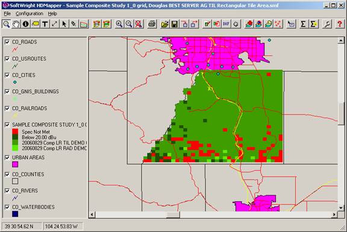The image size is (347, 232).
Task: Toggle the CO_CITIES layer checkbox
Action: click(x=7, y=75)
